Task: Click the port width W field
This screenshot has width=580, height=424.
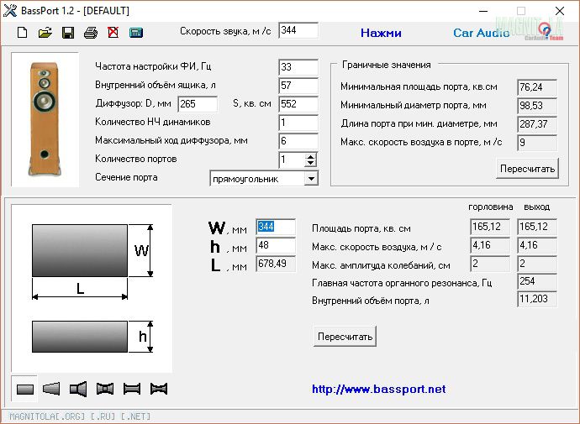Action: [x=276, y=227]
